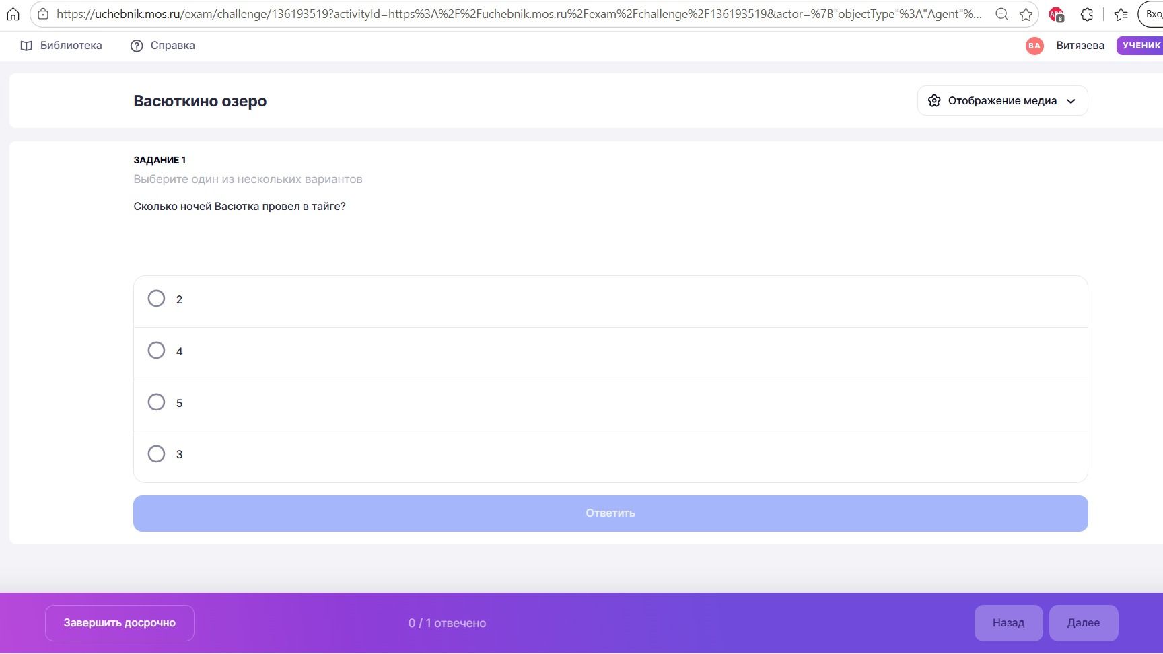Open the favorites list icon
The height and width of the screenshot is (654, 1163).
(x=1121, y=14)
